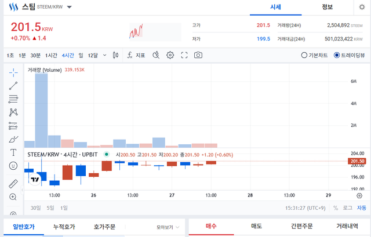Image resolution: width=371 pixels, height=237 pixels.
Task: Switch to the 일반호가 tab
Action: tap(24, 227)
